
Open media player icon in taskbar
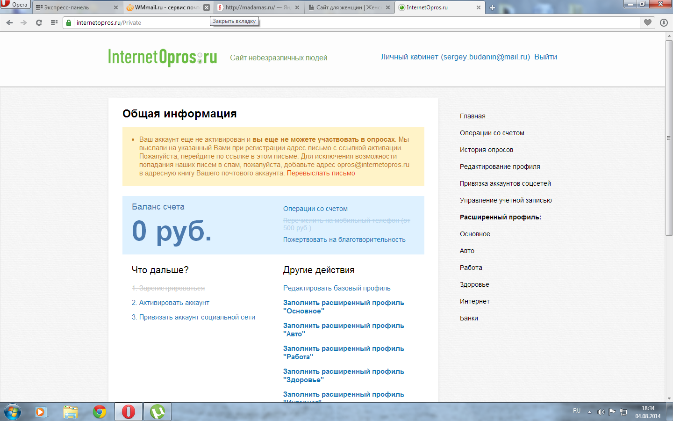click(x=41, y=412)
